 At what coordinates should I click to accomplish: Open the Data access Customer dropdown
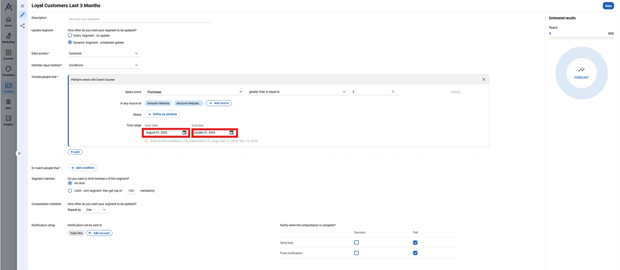103,53
